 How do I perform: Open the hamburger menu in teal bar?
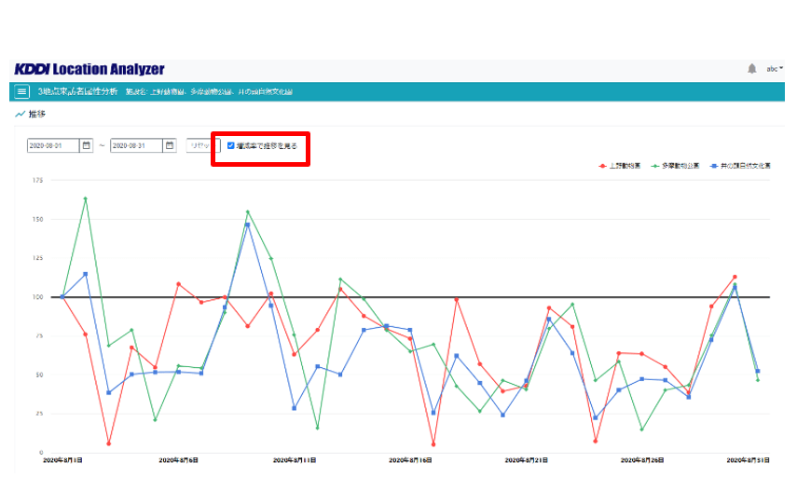click(x=22, y=91)
